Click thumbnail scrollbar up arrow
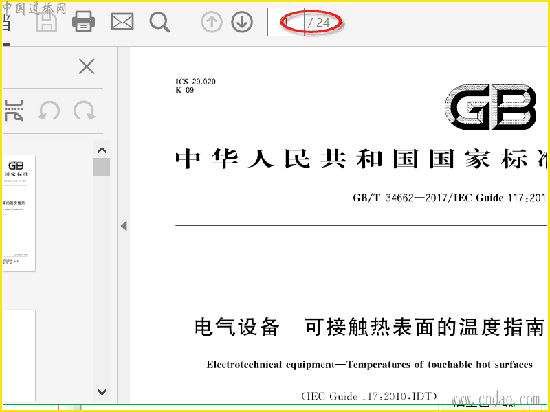The height and width of the screenshot is (412, 550). pyautogui.click(x=102, y=150)
